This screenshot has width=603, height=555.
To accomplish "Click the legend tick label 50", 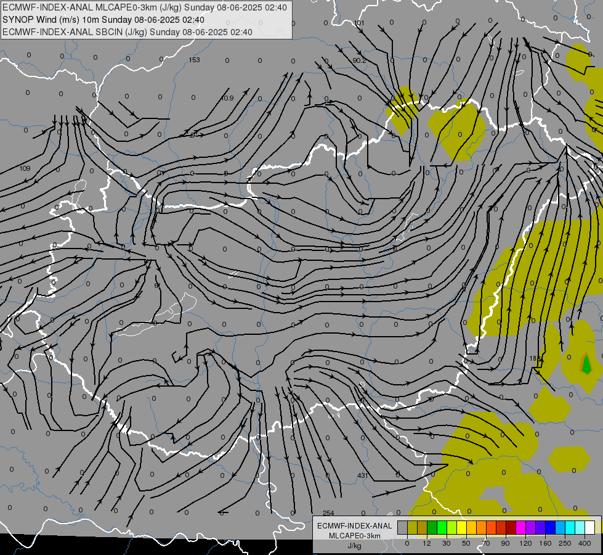I will pyautogui.click(x=466, y=543).
